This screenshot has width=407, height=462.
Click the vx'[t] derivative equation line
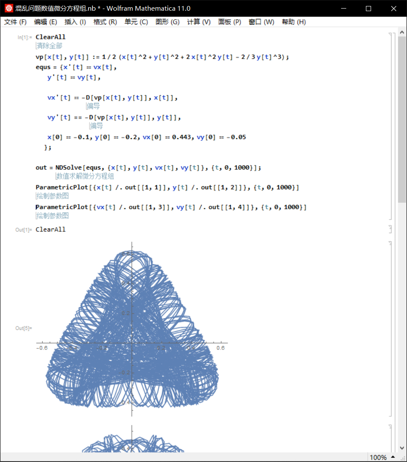112,98
